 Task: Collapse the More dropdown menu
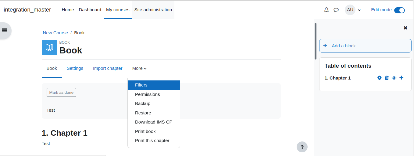pyautogui.click(x=139, y=68)
